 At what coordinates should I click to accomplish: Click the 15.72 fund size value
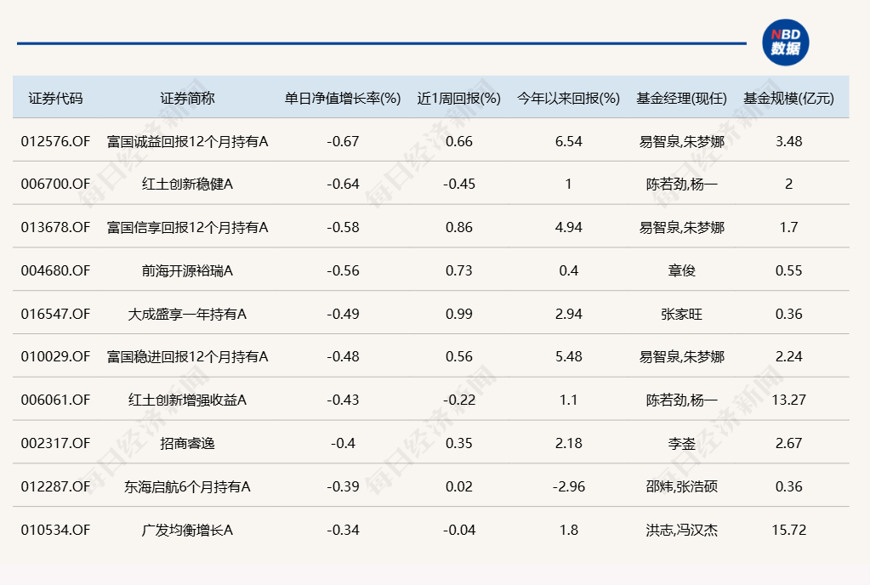788,530
